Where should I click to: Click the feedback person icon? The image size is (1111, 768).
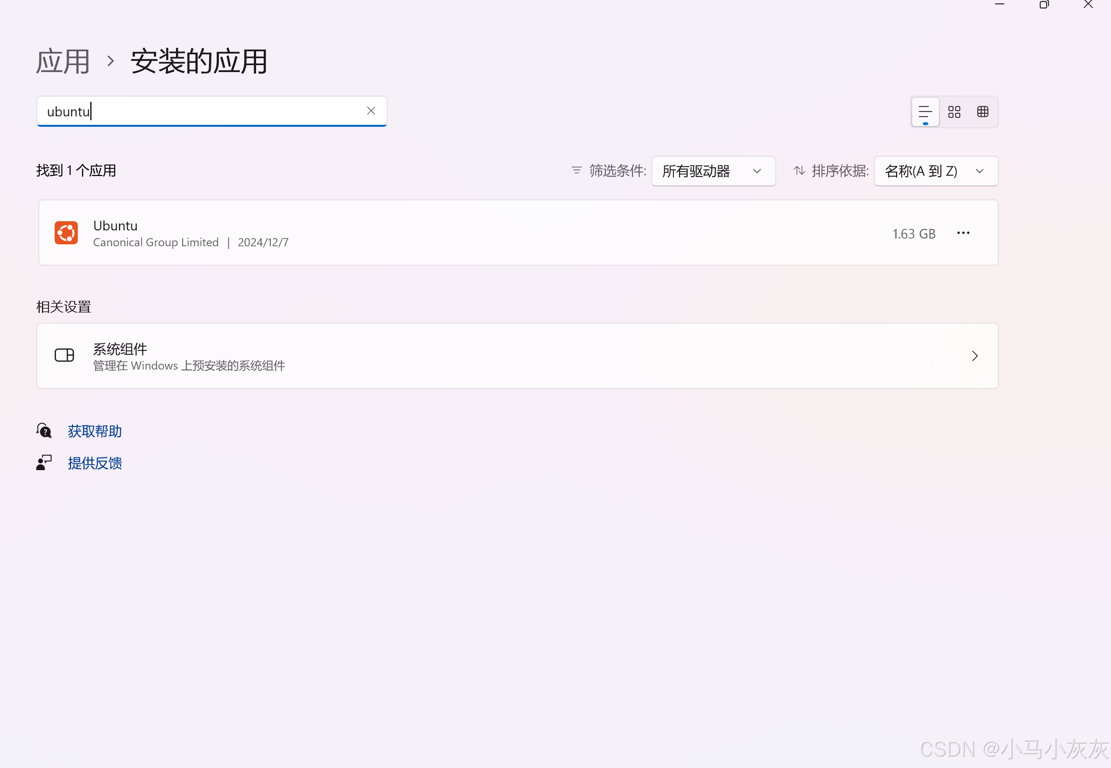click(44, 462)
